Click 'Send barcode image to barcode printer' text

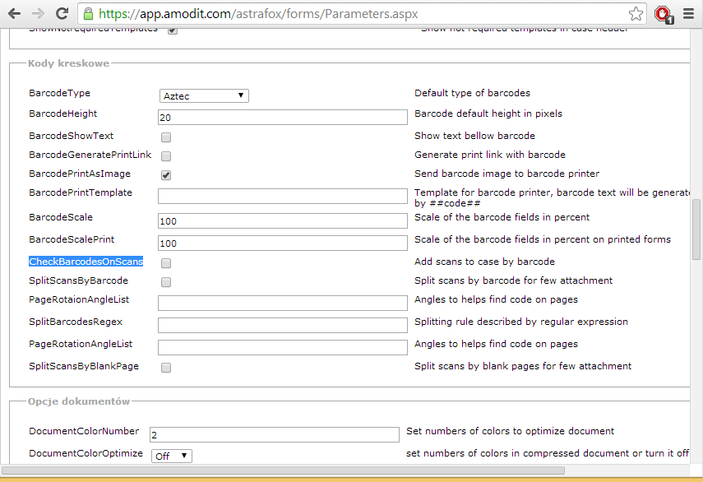(507, 174)
